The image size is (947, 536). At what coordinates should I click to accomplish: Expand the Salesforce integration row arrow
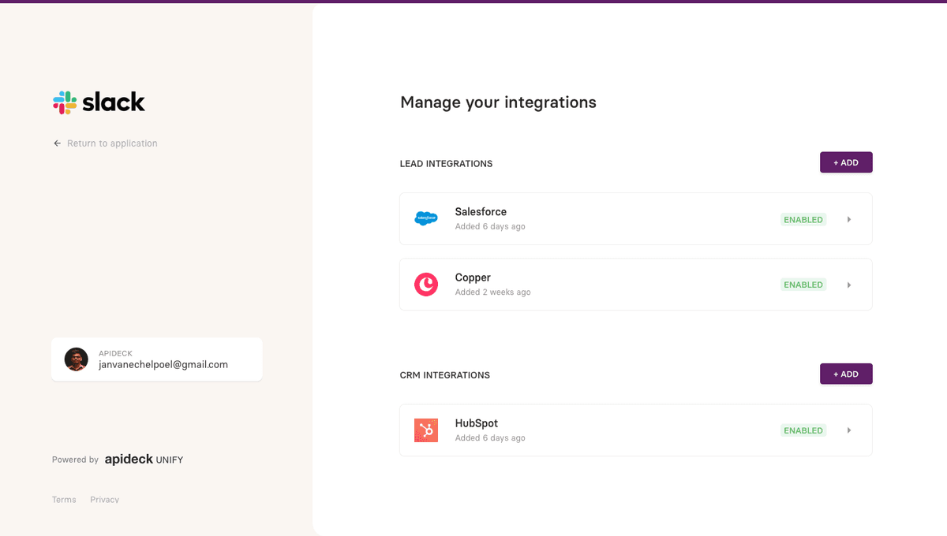[x=849, y=220]
